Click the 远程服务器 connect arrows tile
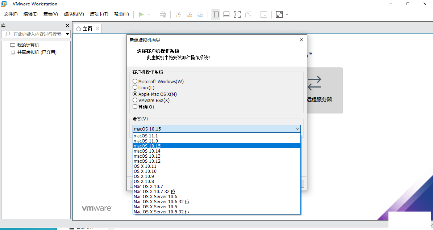Image resolution: width=433 pixels, height=230 pixels. tap(325, 90)
